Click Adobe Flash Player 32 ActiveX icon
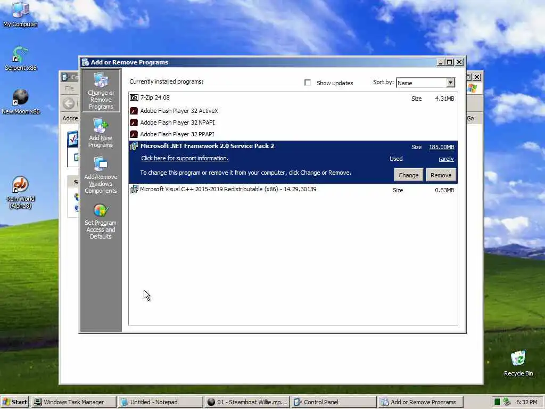Image resolution: width=545 pixels, height=409 pixels. click(134, 111)
